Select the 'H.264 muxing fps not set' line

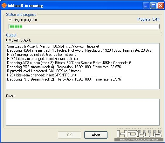point(41,55)
